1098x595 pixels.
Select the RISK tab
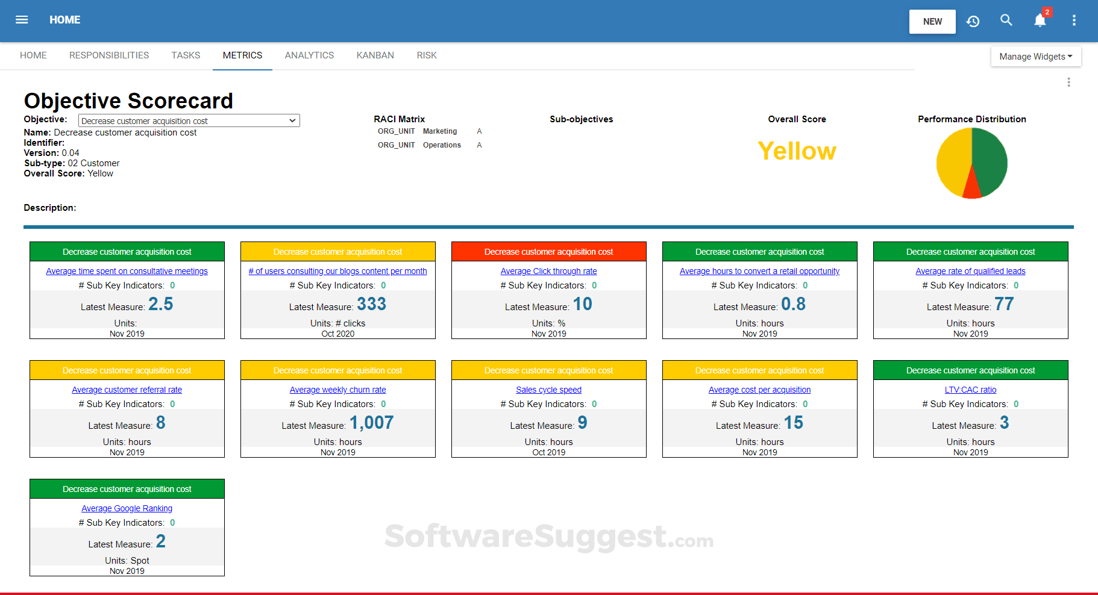click(427, 55)
